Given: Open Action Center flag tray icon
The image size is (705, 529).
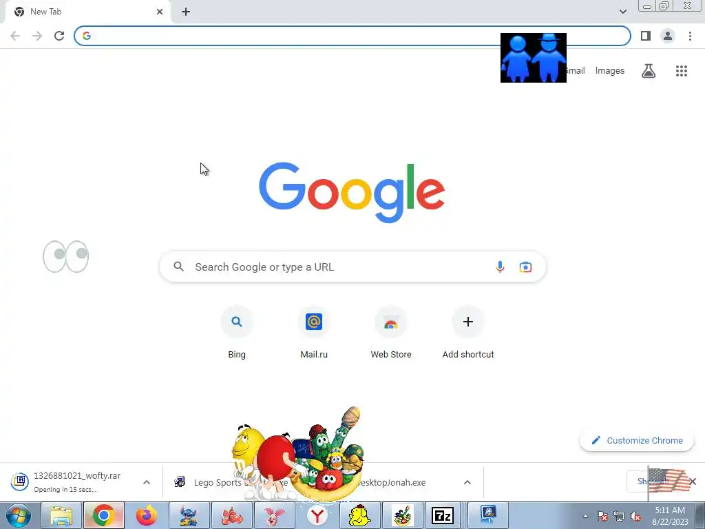Looking at the screenshot, I should tap(602, 516).
